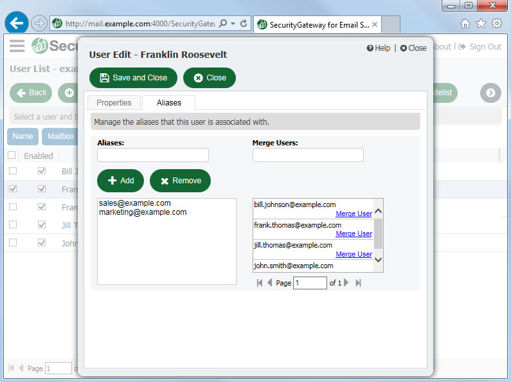Untick selection checkbox in highlighted Fran row
511x382 pixels.
tap(13, 188)
